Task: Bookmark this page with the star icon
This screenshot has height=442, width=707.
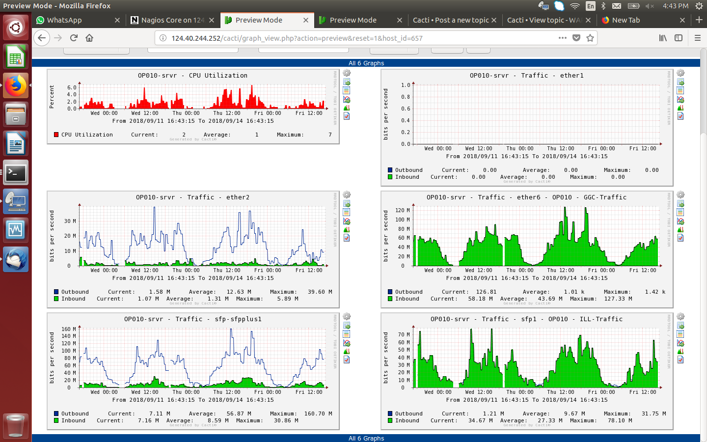Action: click(x=590, y=38)
